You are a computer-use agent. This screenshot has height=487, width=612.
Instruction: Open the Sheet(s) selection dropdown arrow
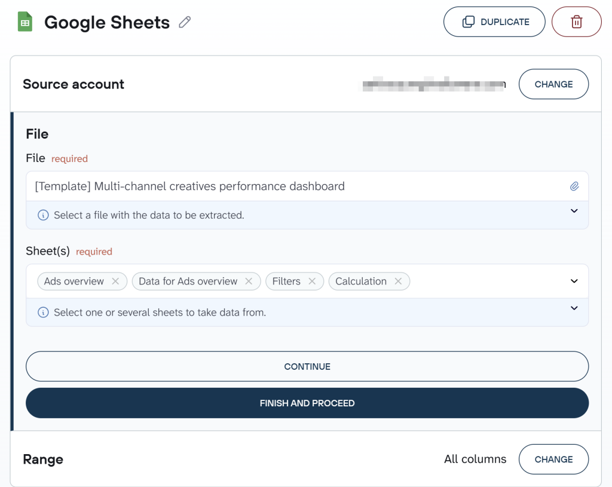tap(574, 281)
